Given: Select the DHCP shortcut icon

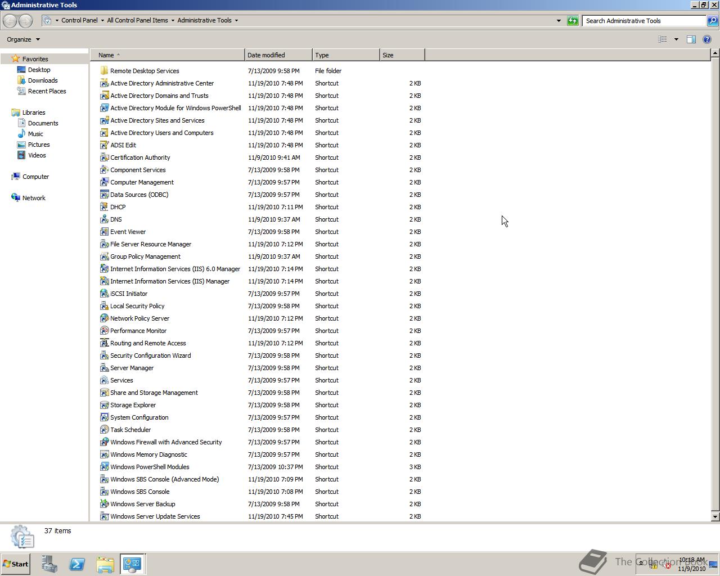Looking at the screenshot, I should click(x=104, y=207).
